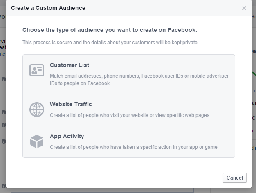Select the Customer List heading
This screenshot has width=256, height=193.
[70, 65]
